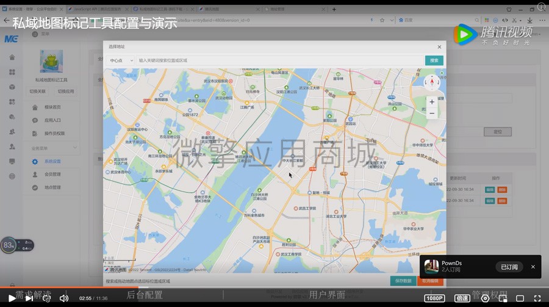Screen dimensions: 549x307
Task: Dismiss the PownDs subscription popup
Action: pyautogui.click(x=533, y=267)
